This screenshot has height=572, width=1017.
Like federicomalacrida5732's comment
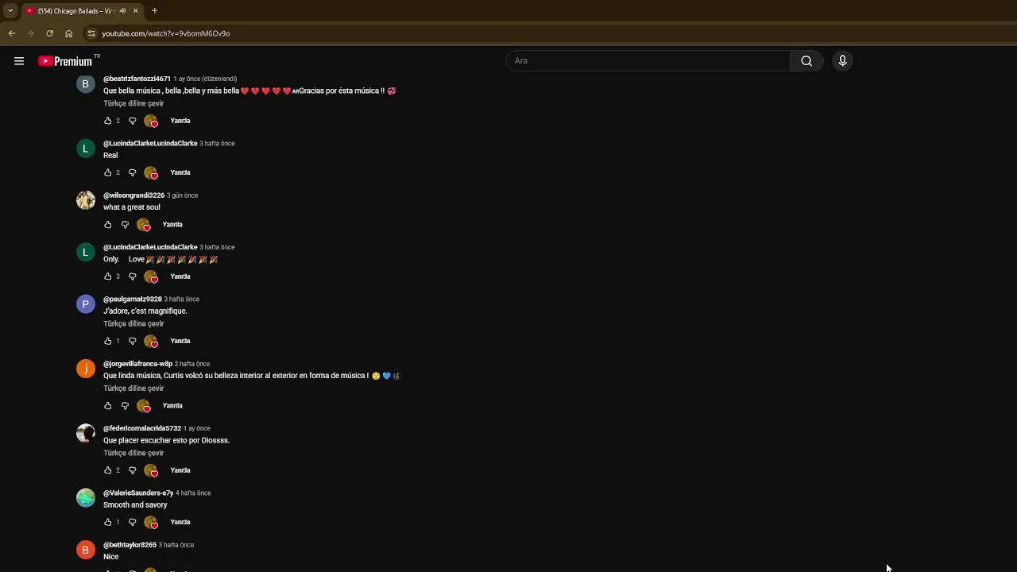(108, 470)
